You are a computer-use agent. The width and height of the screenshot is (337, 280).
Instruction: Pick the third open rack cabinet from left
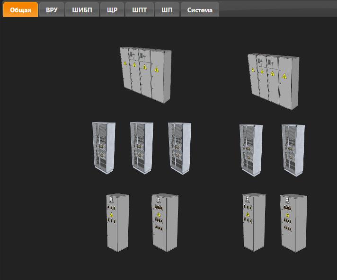pyautogui.click(x=179, y=149)
